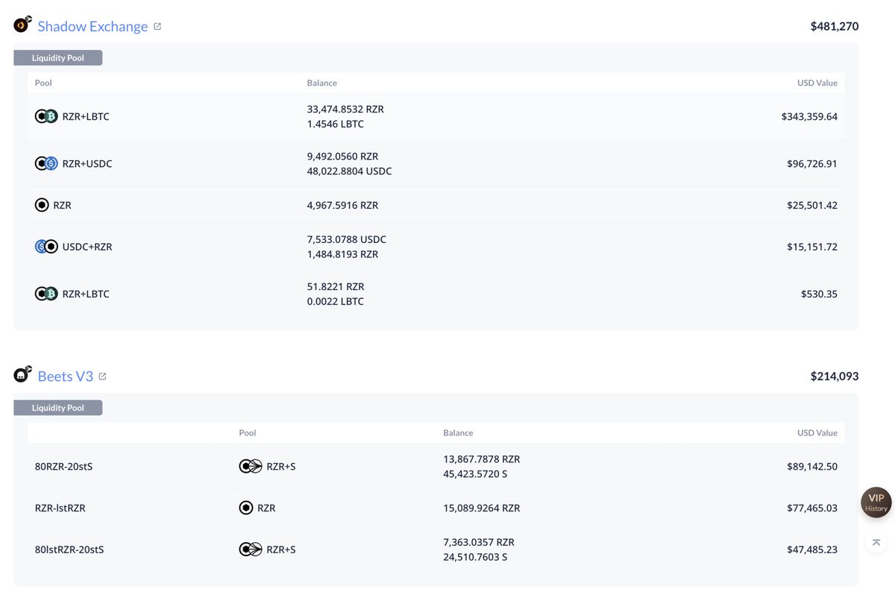Click the Beets V3 logo icon

pos(23,374)
